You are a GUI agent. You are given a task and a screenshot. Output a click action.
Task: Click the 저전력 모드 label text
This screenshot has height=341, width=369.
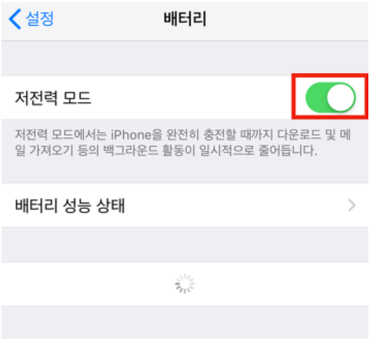pos(53,98)
